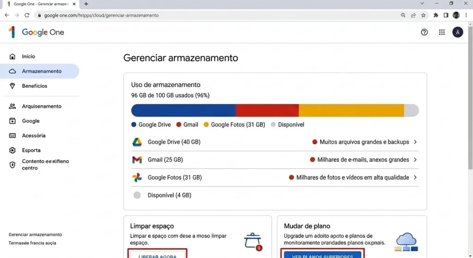The image size is (473, 258).
Task: Bookmark this page with the star icon
Action: pyautogui.click(x=423, y=15)
